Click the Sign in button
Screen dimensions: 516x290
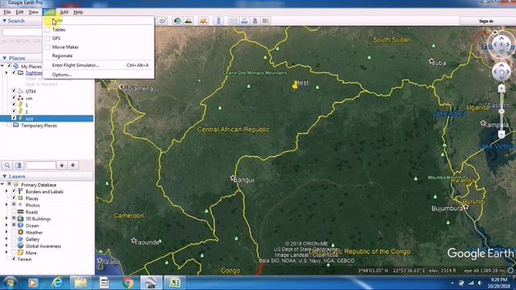point(486,21)
